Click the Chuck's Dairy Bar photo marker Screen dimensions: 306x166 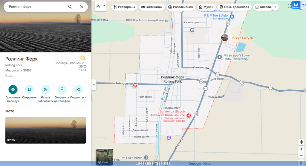[225, 37]
